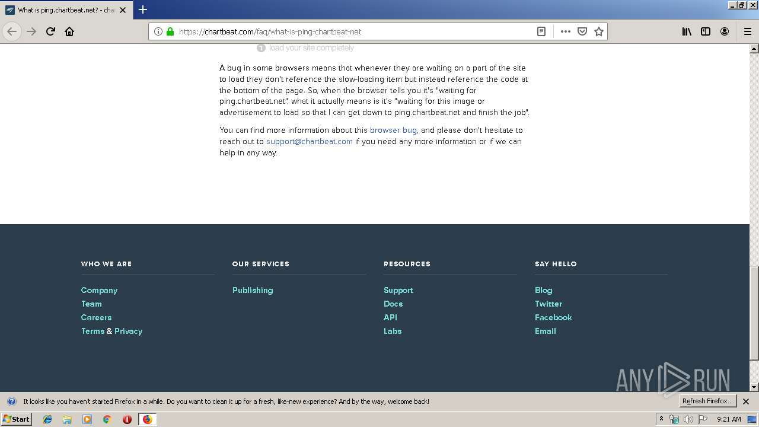Open the 'browser bug' link
Image resolution: width=759 pixels, height=427 pixels.
point(393,130)
